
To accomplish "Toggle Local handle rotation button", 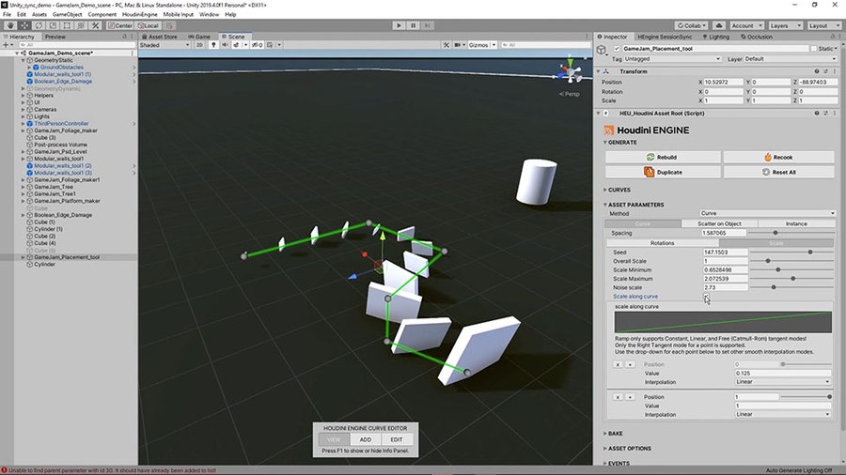I will pyautogui.click(x=148, y=25).
